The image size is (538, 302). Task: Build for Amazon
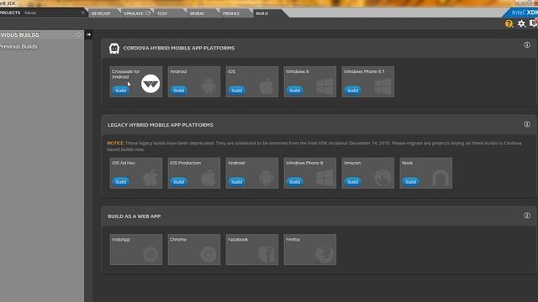click(x=353, y=182)
